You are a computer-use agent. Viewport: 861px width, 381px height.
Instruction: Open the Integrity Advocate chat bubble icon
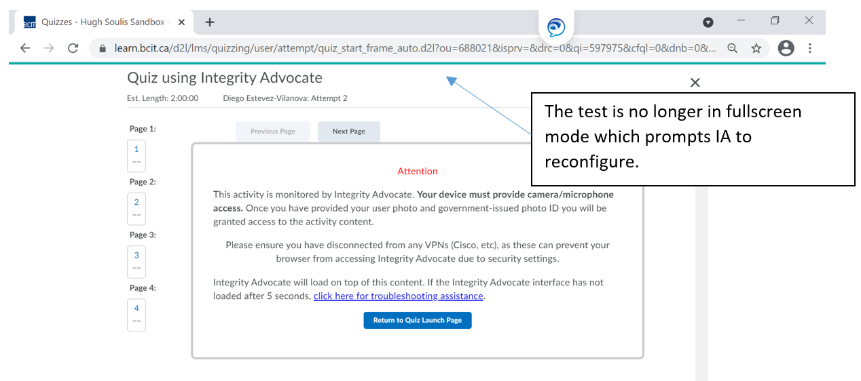pos(556,28)
